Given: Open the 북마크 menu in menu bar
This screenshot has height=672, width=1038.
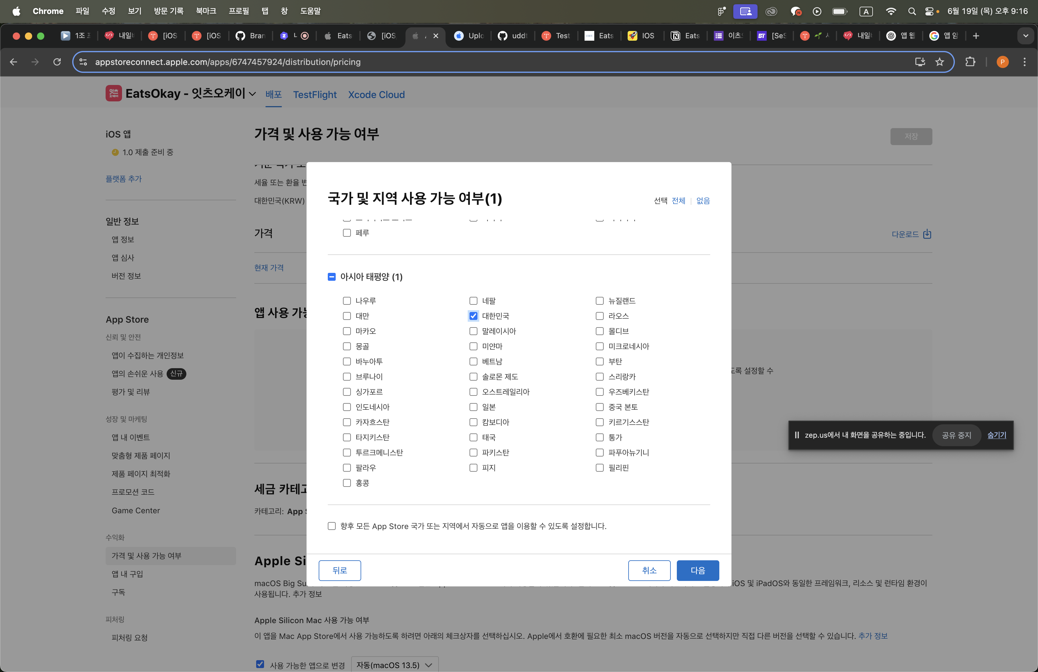Looking at the screenshot, I should [206, 11].
